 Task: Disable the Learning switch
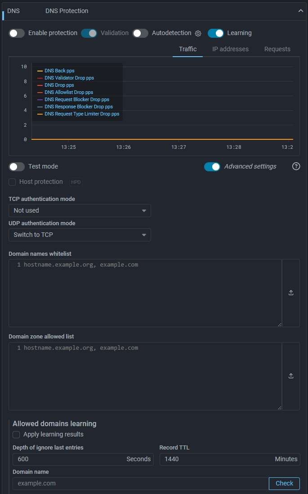click(x=216, y=33)
